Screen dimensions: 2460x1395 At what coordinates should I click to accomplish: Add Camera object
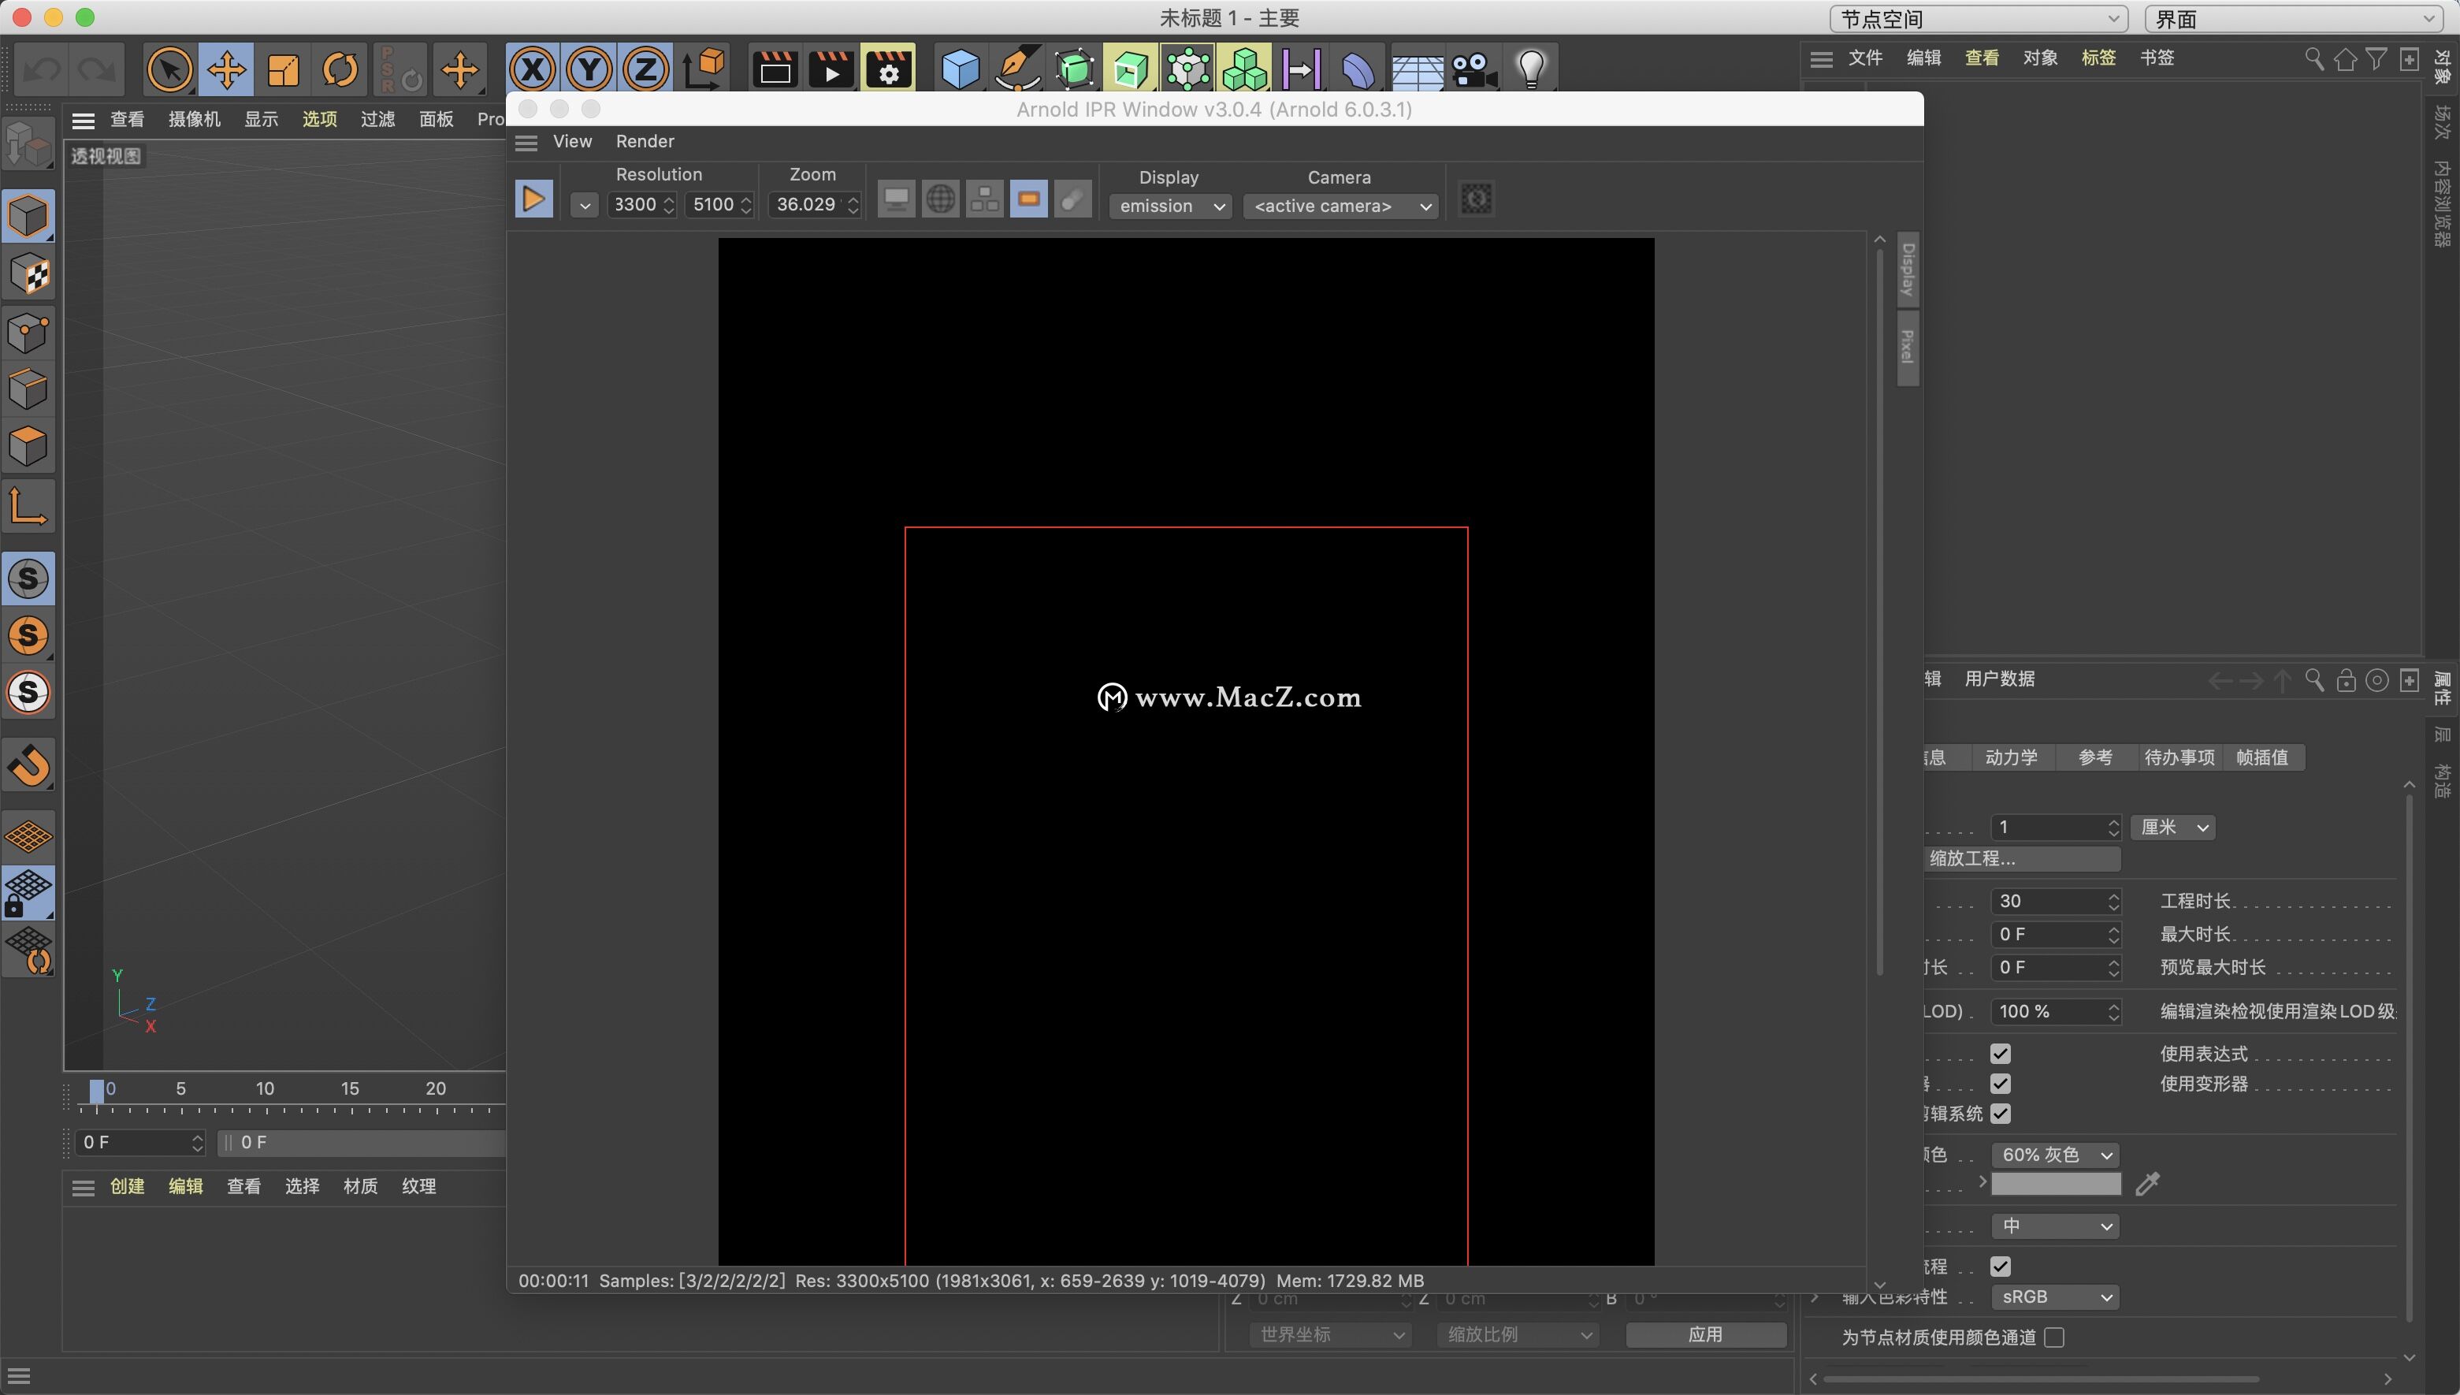[1473, 69]
